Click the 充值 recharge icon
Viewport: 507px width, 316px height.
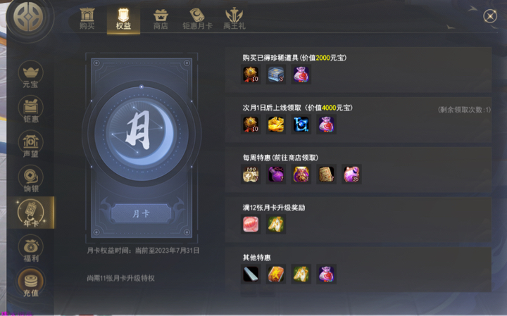(31, 283)
